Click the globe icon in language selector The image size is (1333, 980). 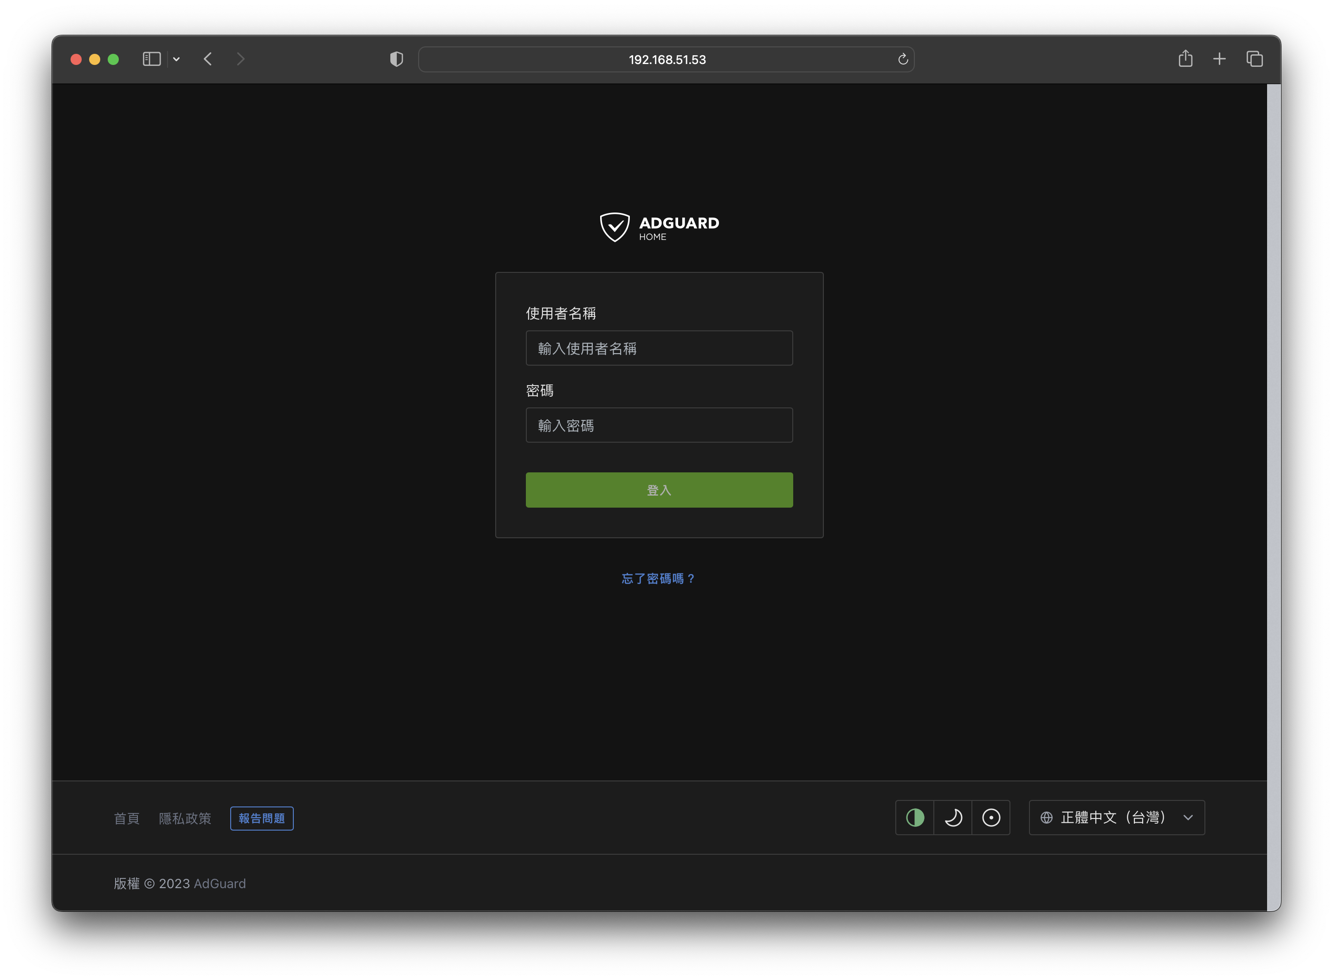[1047, 818]
